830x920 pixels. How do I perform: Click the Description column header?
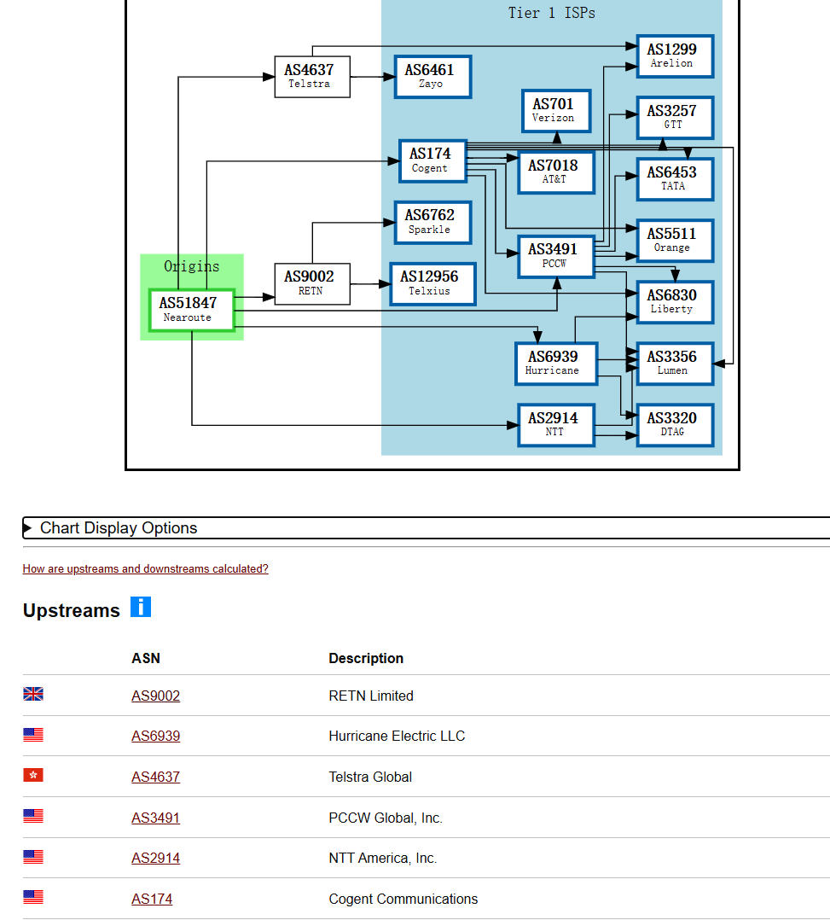click(366, 658)
